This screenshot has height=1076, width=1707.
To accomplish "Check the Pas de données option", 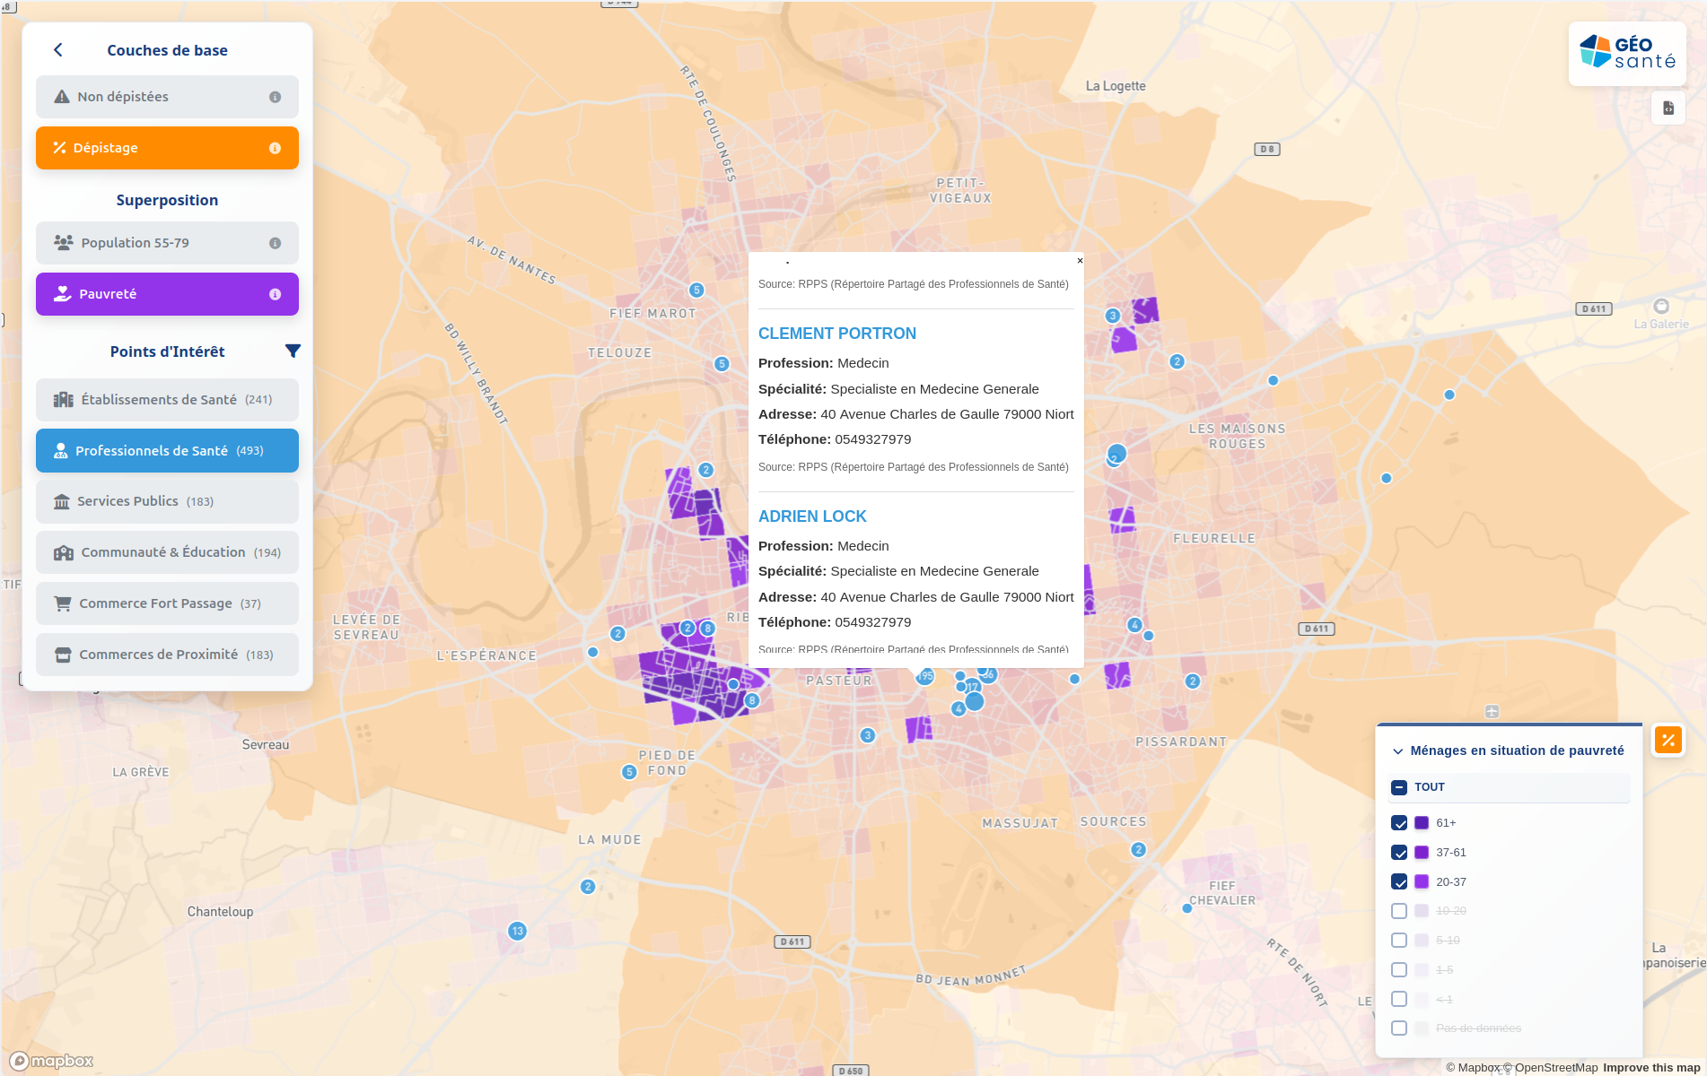I will pos(1398,1028).
